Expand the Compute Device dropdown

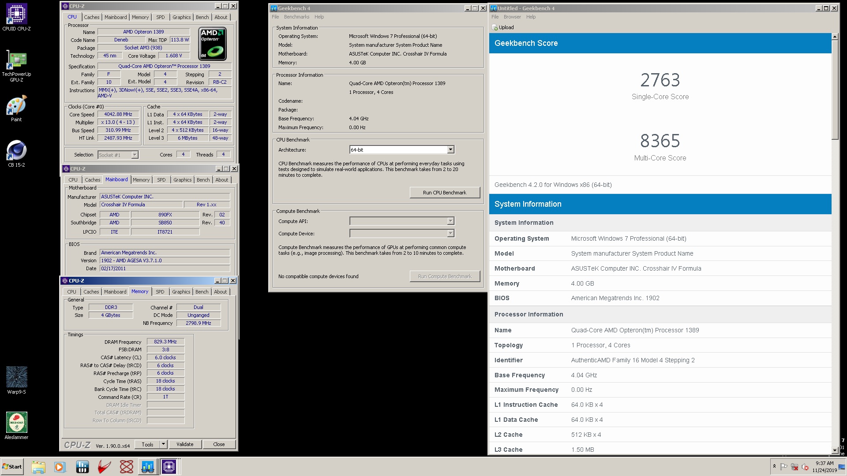(x=450, y=234)
